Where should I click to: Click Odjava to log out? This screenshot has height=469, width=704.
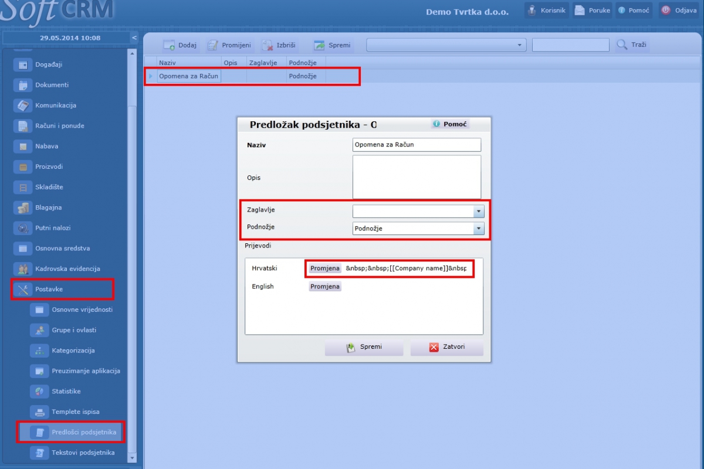[x=679, y=11]
